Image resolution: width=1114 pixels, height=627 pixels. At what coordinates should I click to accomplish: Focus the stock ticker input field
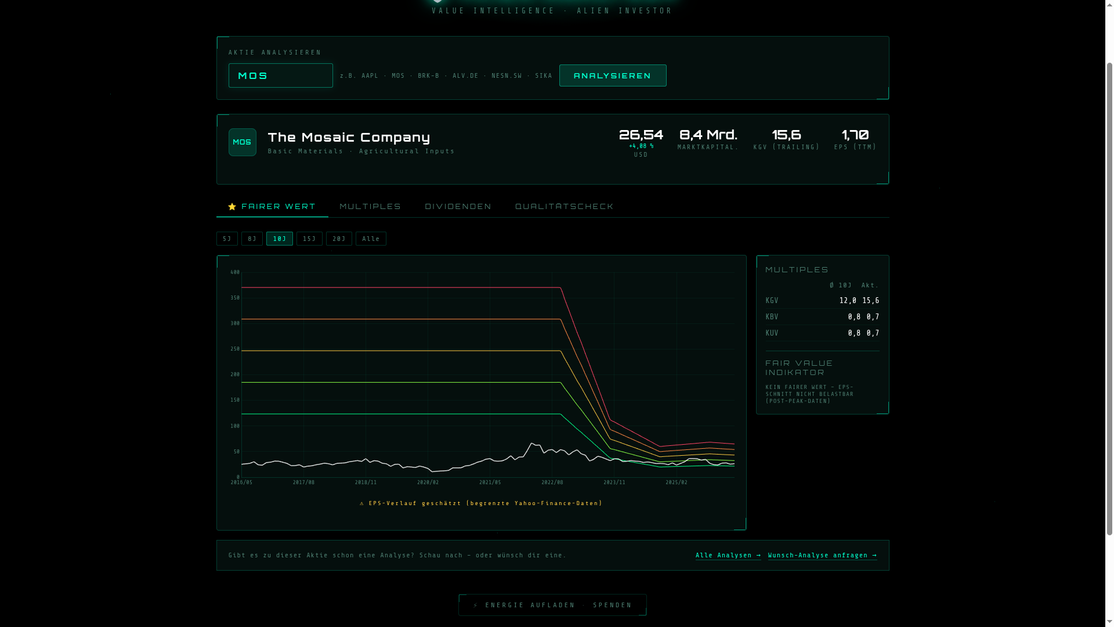(x=280, y=75)
